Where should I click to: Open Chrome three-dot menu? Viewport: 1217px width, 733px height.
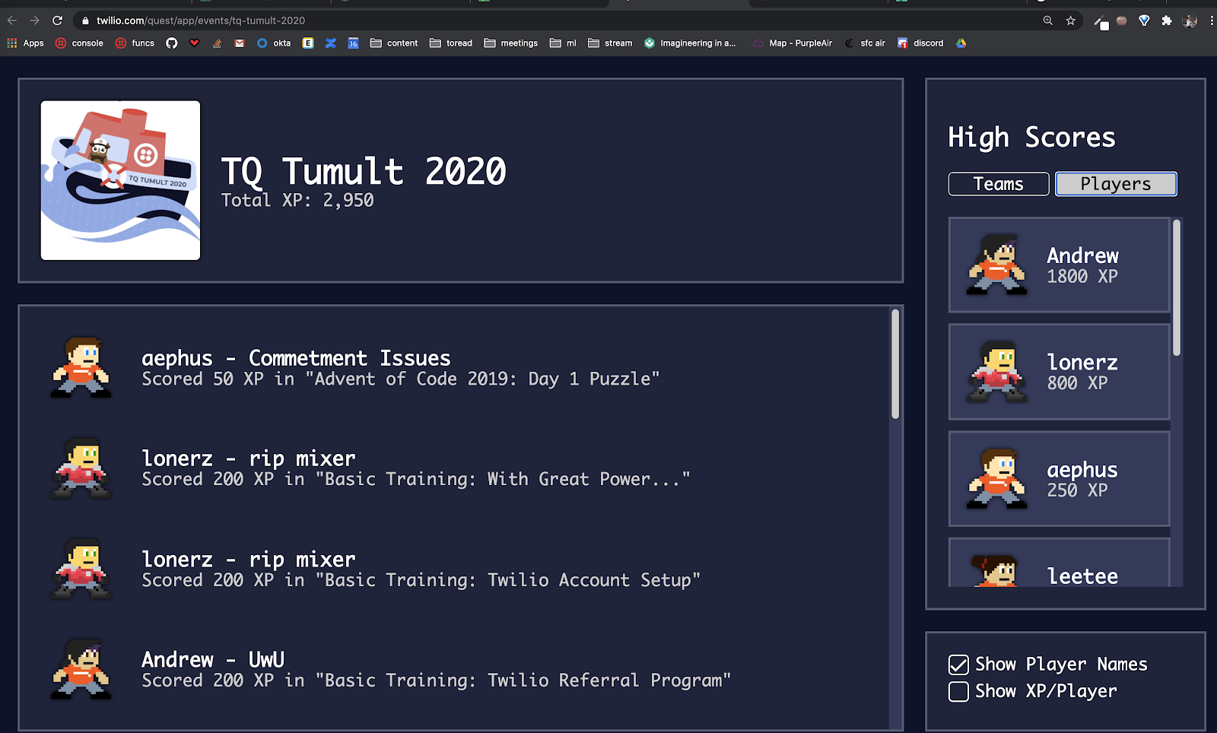1211,21
